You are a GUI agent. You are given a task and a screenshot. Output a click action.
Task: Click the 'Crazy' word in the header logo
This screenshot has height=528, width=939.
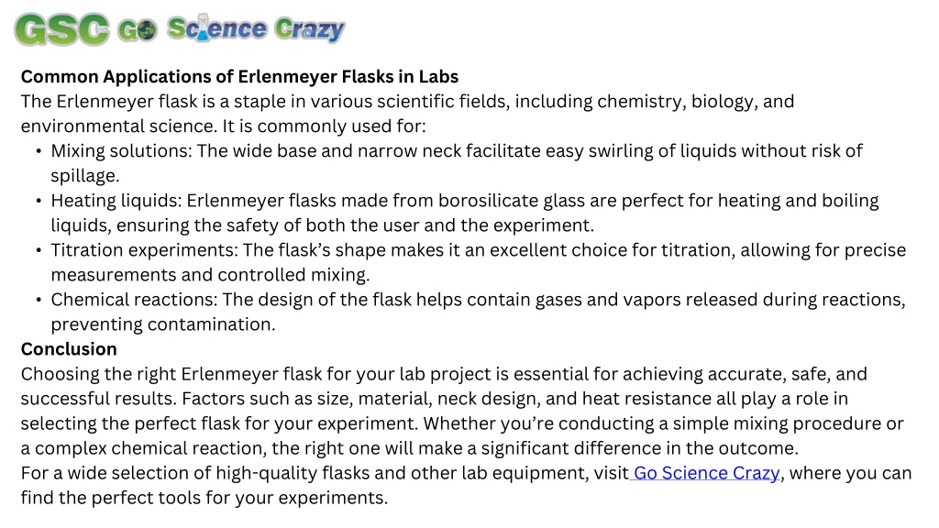pyautogui.click(x=309, y=29)
